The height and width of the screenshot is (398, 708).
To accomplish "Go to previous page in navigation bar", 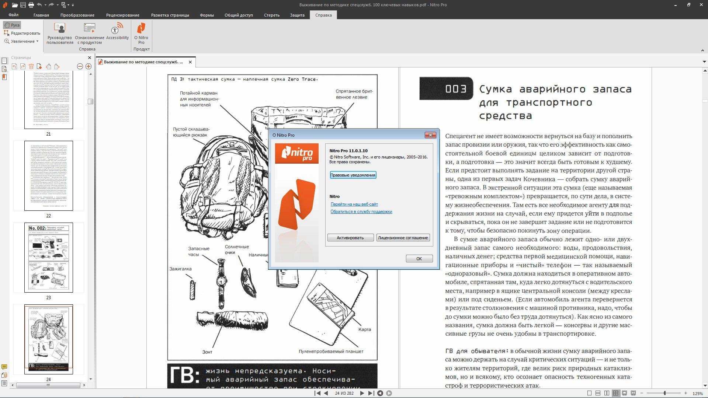I will tap(326, 393).
